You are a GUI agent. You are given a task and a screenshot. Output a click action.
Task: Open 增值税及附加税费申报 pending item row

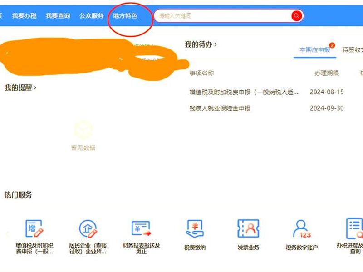(x=244, y=92)
